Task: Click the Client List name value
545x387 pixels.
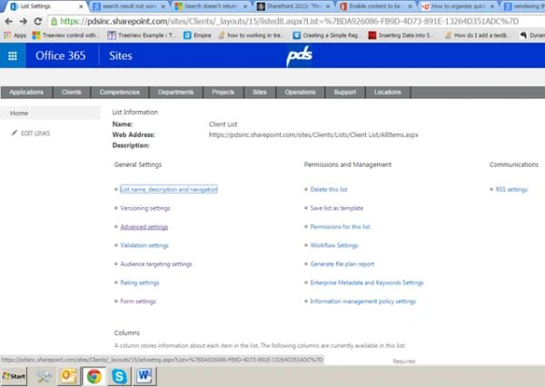Action: point(223,124)
